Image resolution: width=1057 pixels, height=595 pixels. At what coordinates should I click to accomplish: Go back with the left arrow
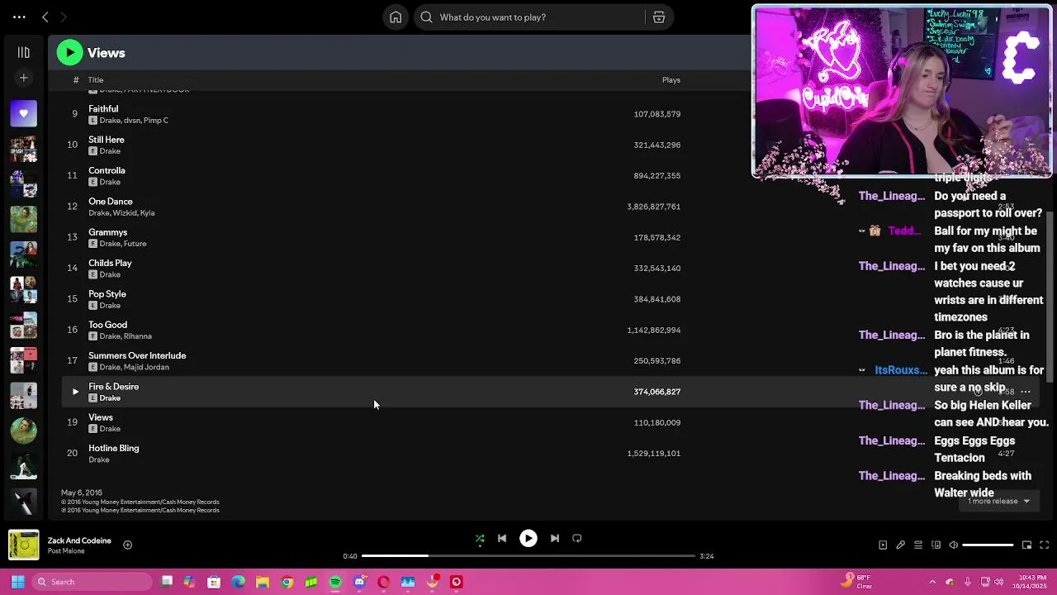(x=45, y=17)
